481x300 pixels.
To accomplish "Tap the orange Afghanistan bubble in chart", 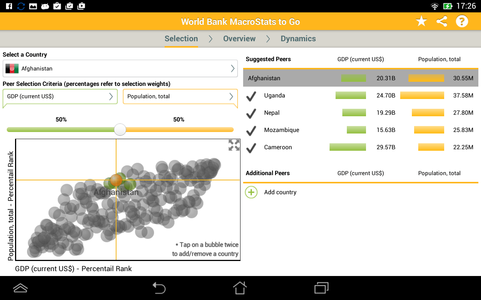I will [116, 180].
